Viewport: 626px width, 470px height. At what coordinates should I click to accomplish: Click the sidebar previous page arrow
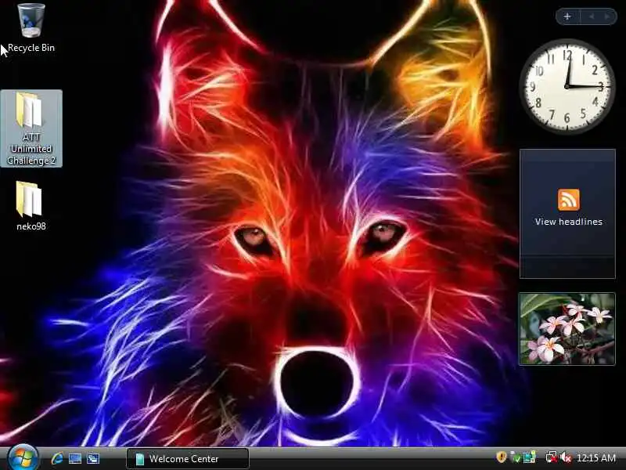592,16
